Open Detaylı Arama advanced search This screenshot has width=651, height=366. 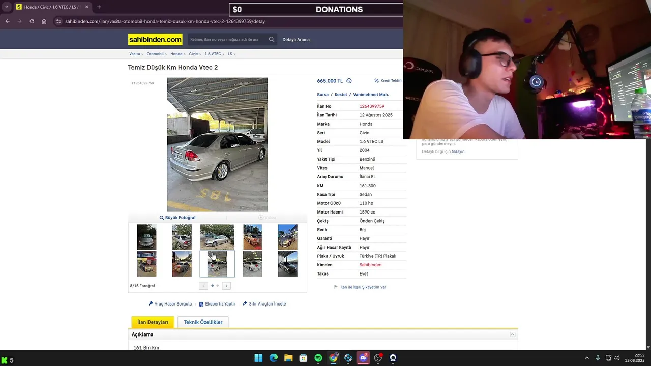click(296, 39)
